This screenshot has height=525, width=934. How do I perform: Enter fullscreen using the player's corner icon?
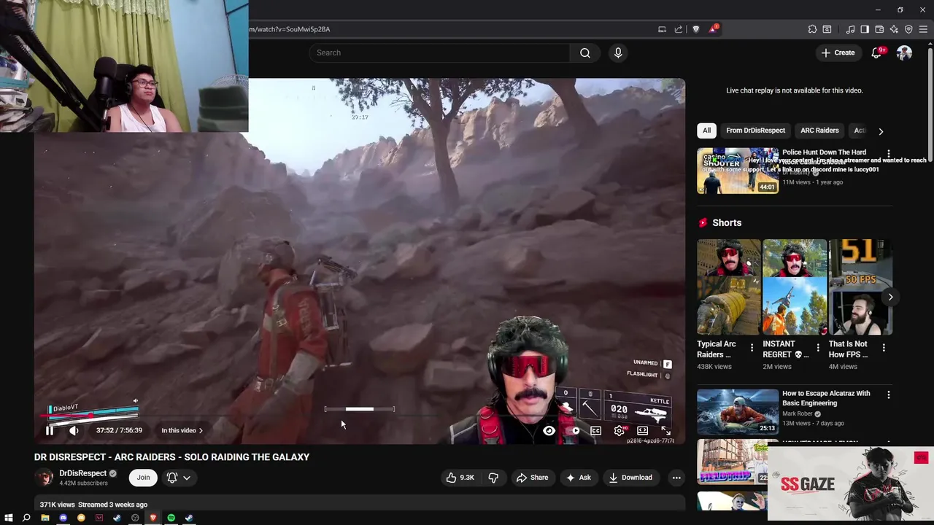[665, 430]
